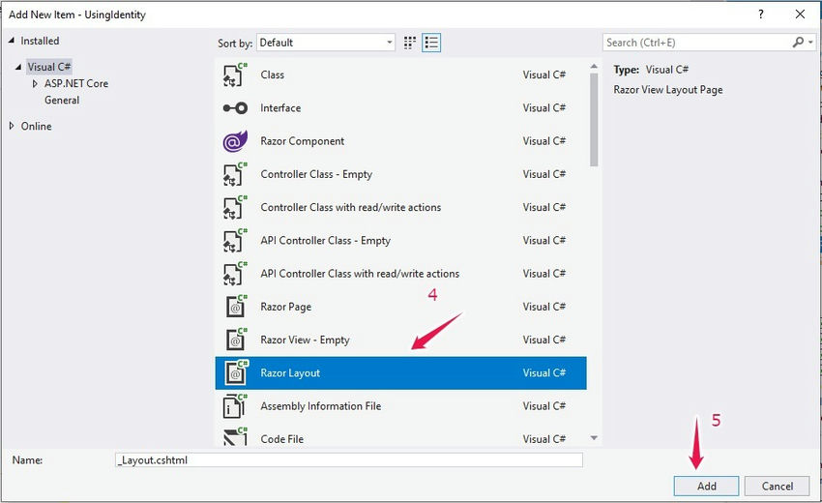Click the Add button

[706, 486]
